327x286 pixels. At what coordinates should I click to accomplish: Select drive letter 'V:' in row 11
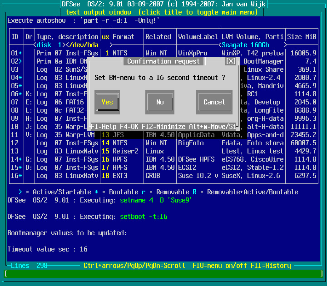(x=29, y=135)
